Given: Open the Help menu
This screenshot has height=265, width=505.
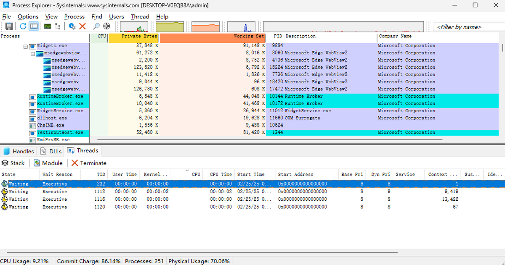Looking at the screenshot, I should click(162, 17).
